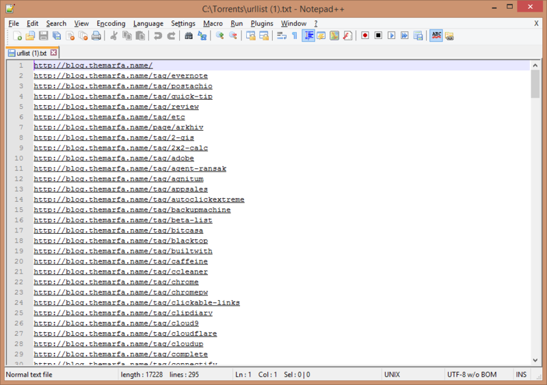The image size is (547, 385).
Task: Open the Run menu
Action: (237, 23)
